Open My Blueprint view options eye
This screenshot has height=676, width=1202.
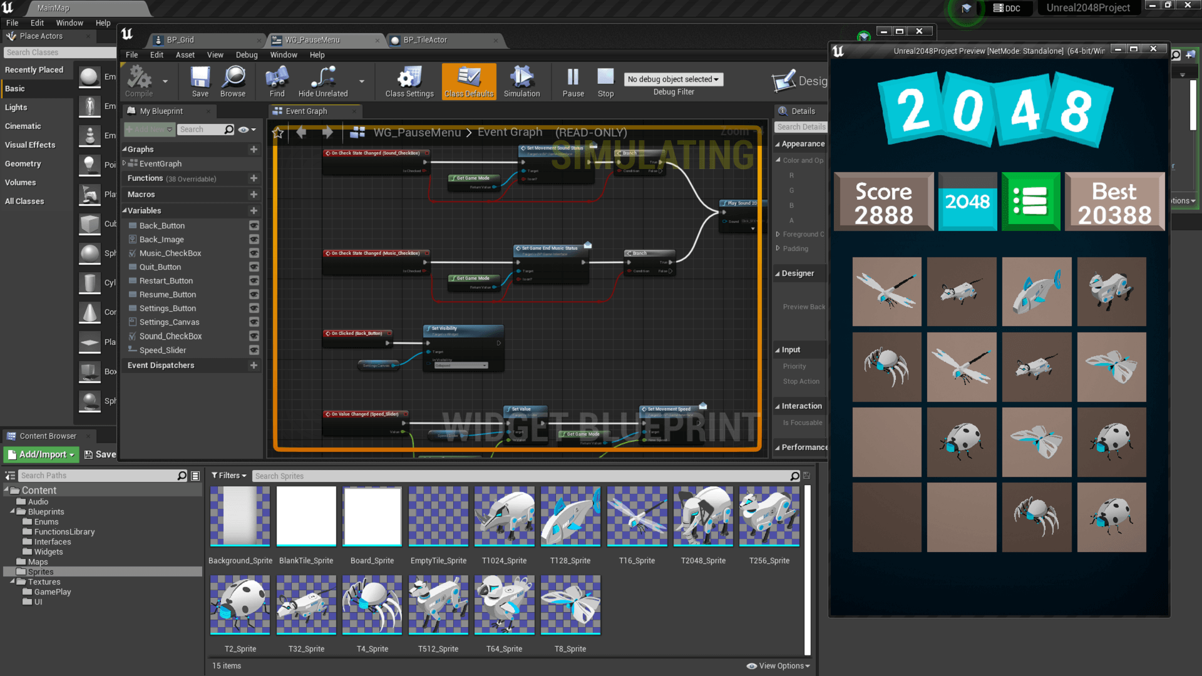247,130
